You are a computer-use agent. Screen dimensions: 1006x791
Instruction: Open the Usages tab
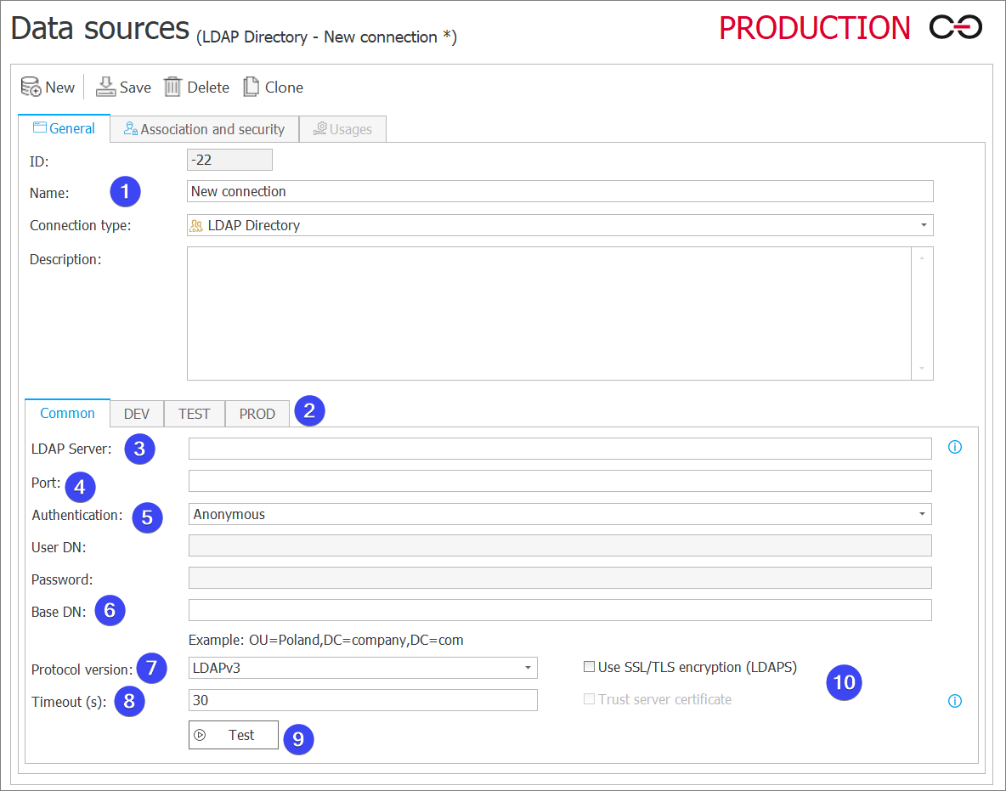pos(342,129)
